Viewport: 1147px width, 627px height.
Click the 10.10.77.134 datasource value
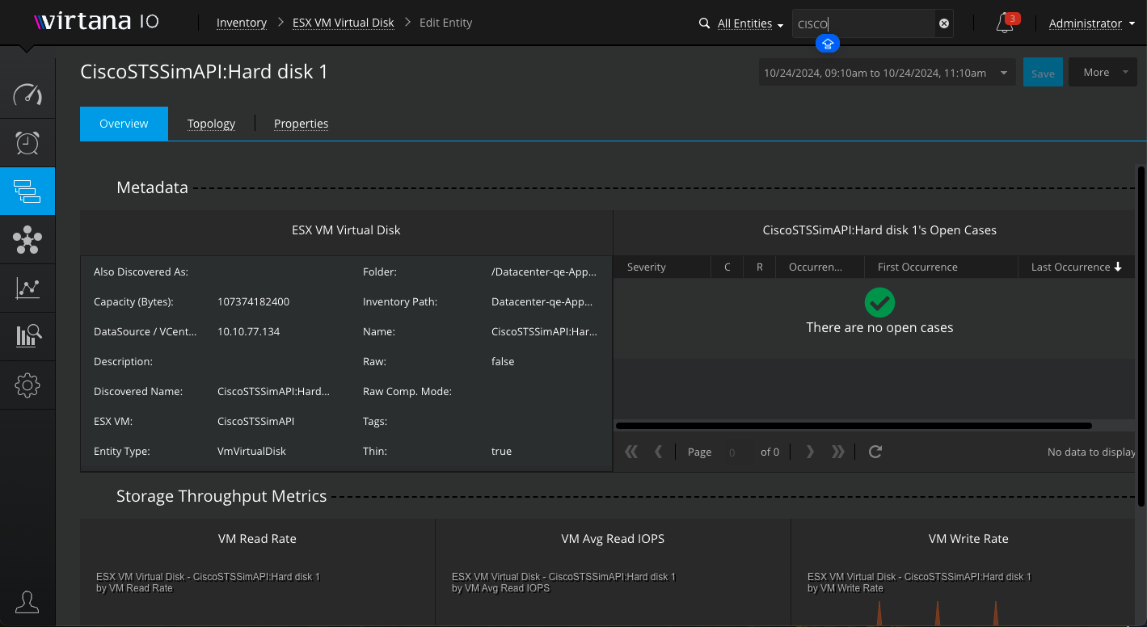(248, 331)
